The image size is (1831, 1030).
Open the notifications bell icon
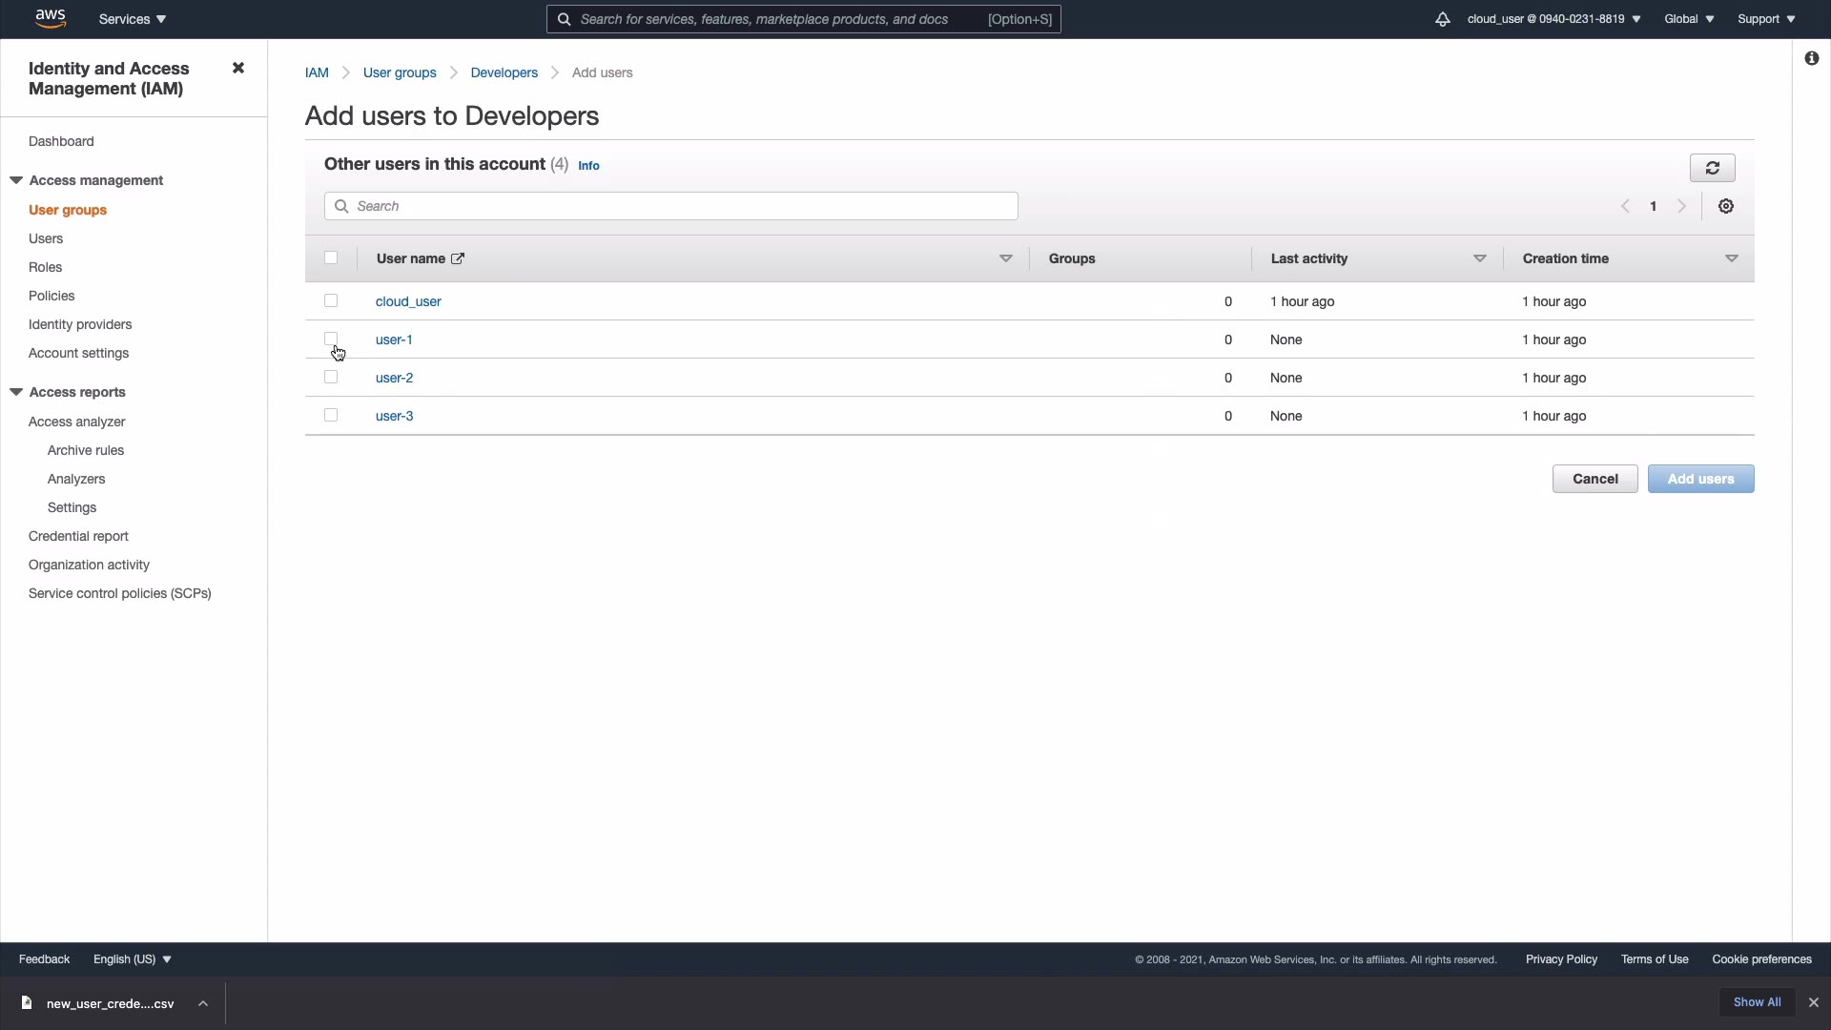[x=1442, y=19]
